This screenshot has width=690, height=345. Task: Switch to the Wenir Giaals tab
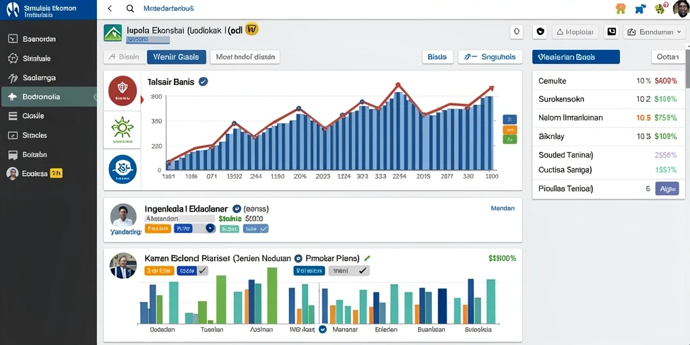coord(177,57)
